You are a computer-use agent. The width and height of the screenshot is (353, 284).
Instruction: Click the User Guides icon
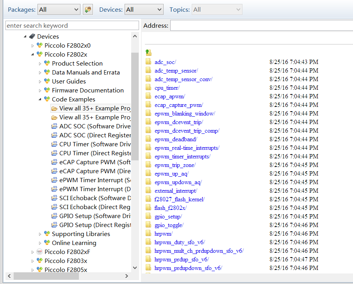(47, 81)
